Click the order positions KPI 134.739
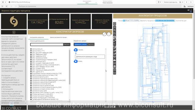 pyautogui.click(x=38, y=21)
